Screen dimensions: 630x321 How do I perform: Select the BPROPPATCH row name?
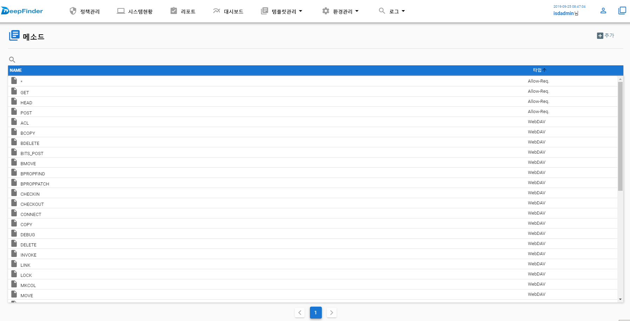35,184
